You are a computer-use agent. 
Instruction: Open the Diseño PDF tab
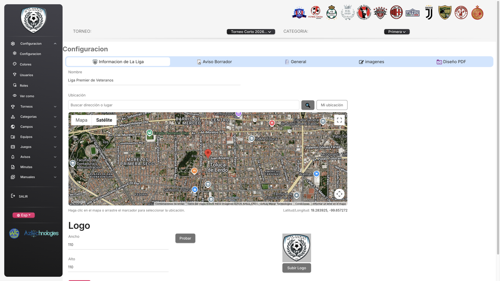click(451, 62)
